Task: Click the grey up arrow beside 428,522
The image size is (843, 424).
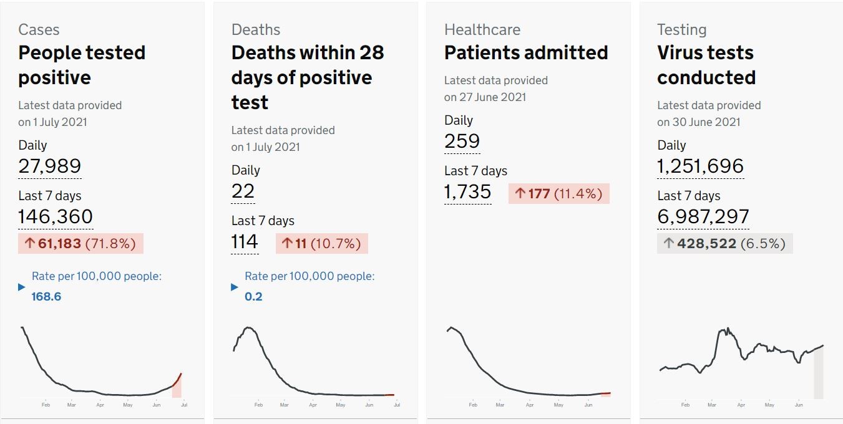Action: pos(668,244)
